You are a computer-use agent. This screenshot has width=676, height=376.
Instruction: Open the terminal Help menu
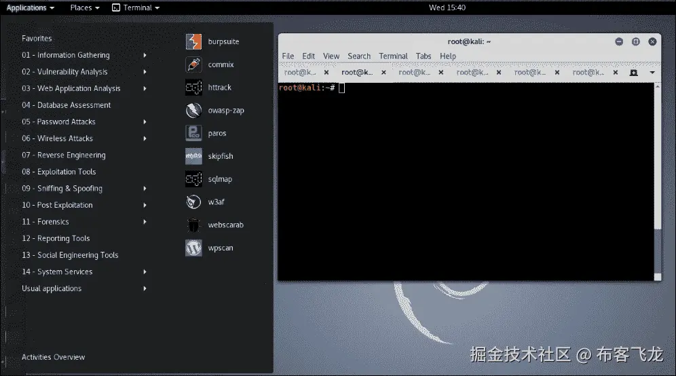click(448, 56)
